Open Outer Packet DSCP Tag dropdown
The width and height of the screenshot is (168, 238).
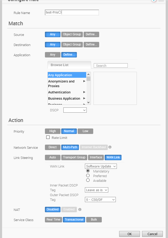pyautogui.click(x=100, y=200)
